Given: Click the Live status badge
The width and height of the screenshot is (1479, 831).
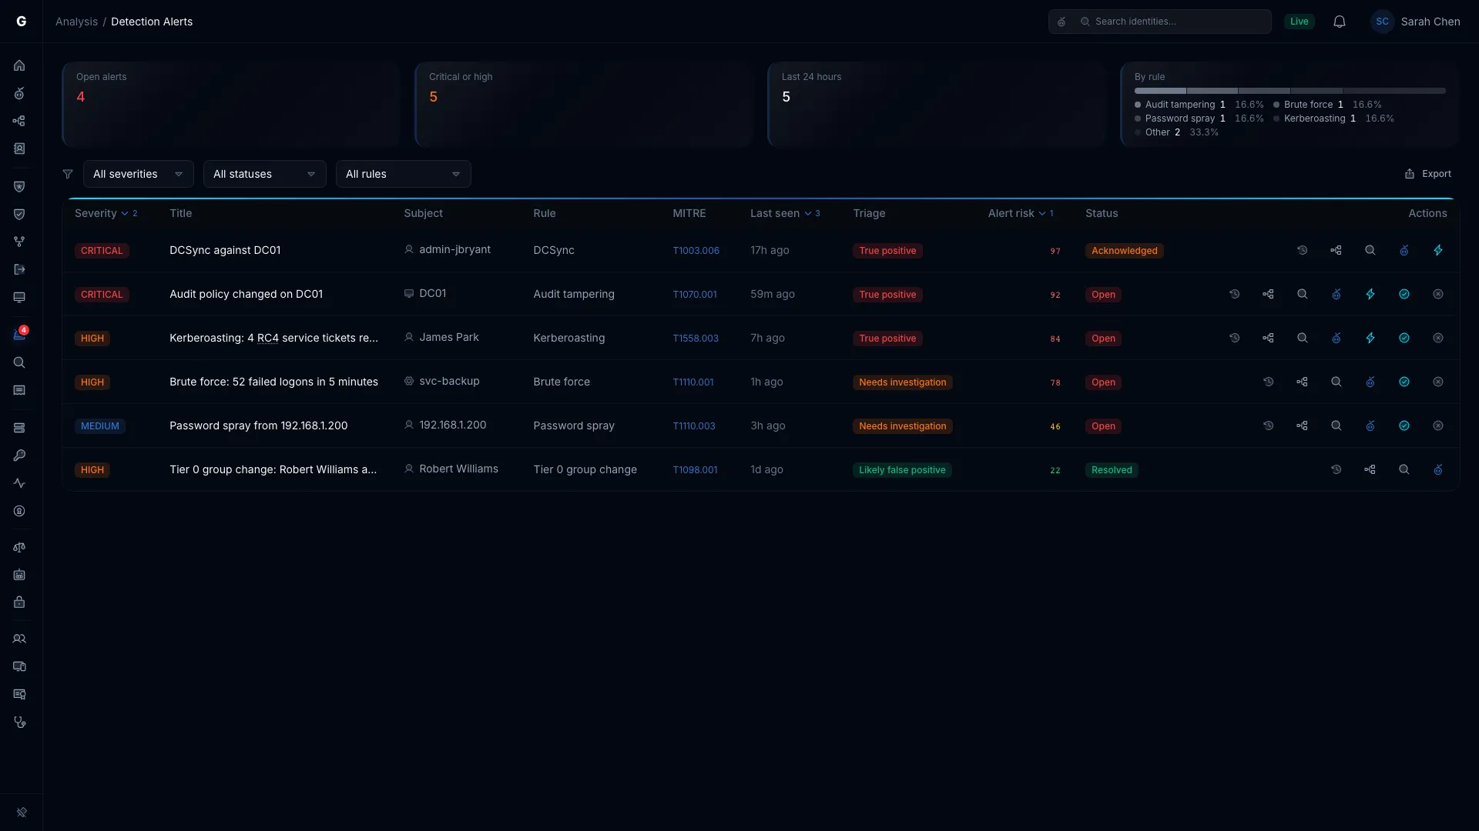Looking at the screenshot, I should pos(1299,22).
